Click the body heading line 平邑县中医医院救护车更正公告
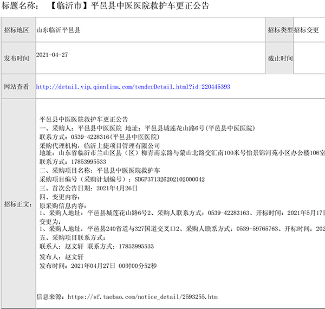The image size is (325, 309). (x=84, y=119)
